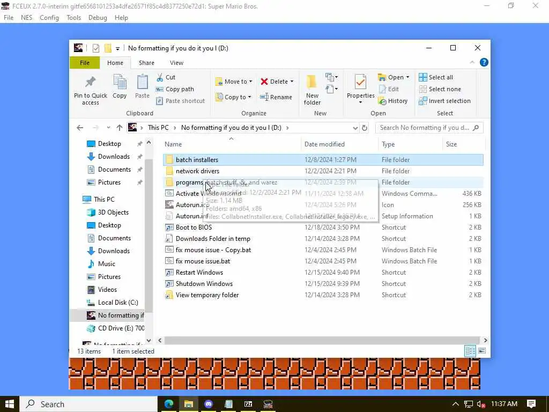Switch to large icons view layout

point(482,351)
